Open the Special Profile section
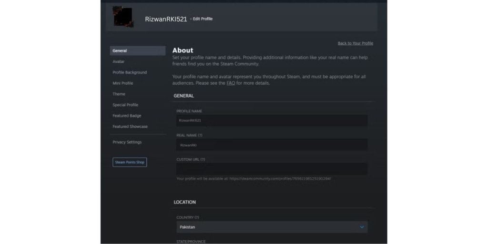488x244 pixels. pyautogui.click(x=125, y=105)
